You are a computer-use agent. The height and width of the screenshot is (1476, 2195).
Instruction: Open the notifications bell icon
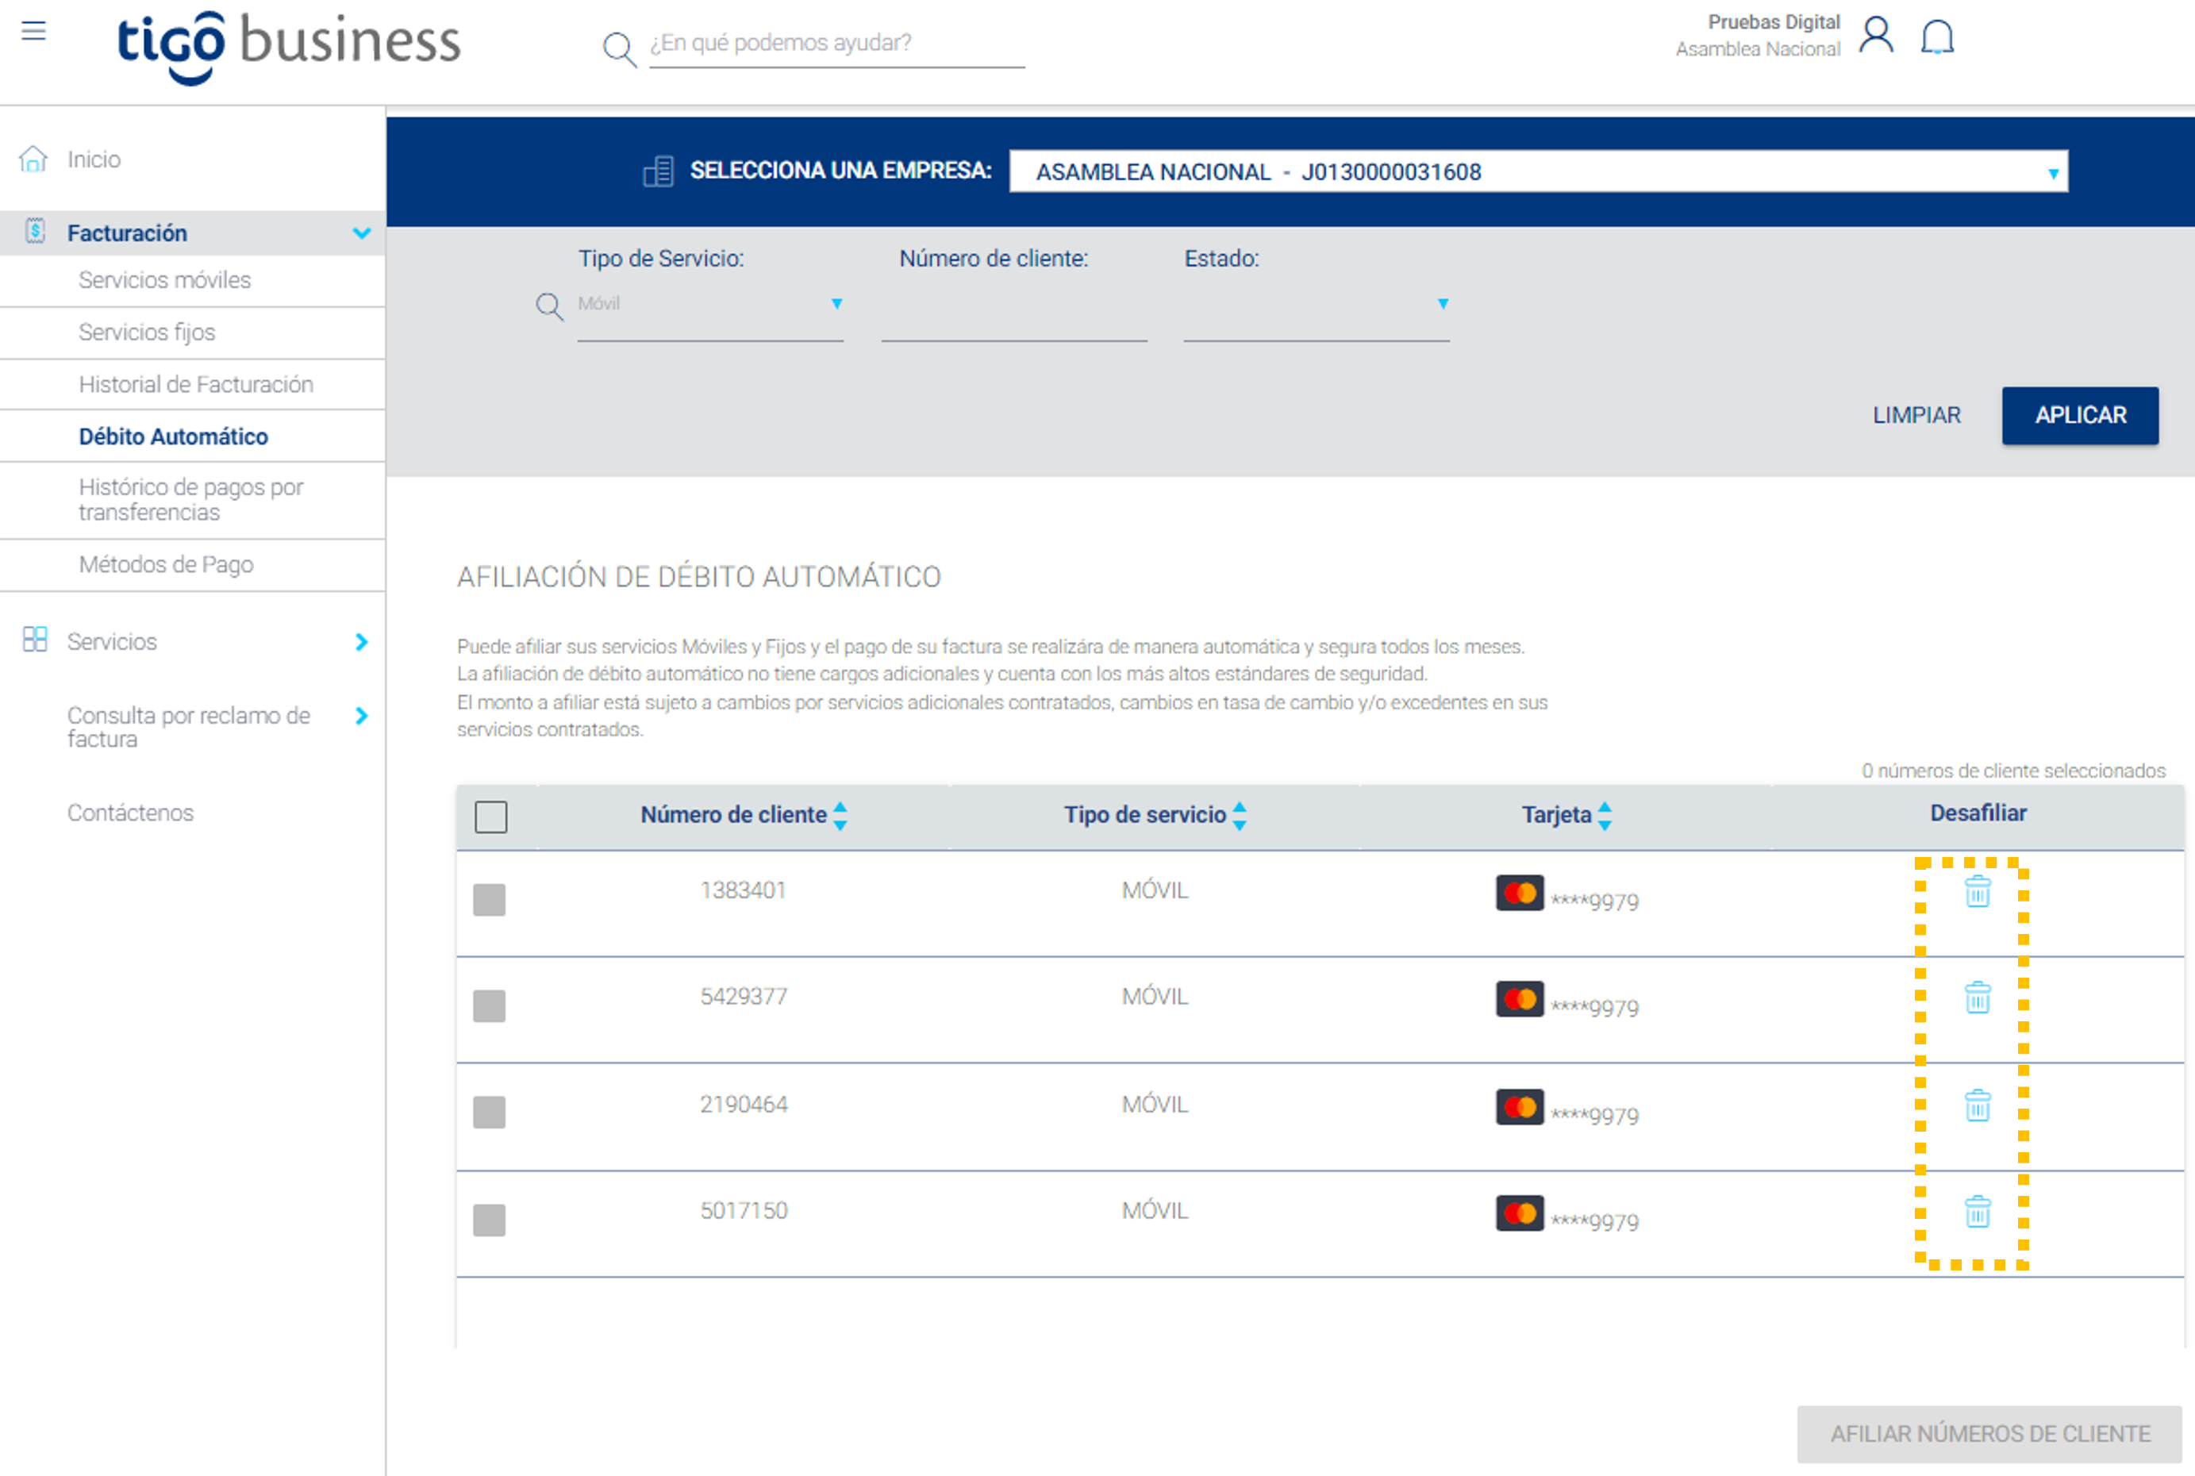[1937, 37]
